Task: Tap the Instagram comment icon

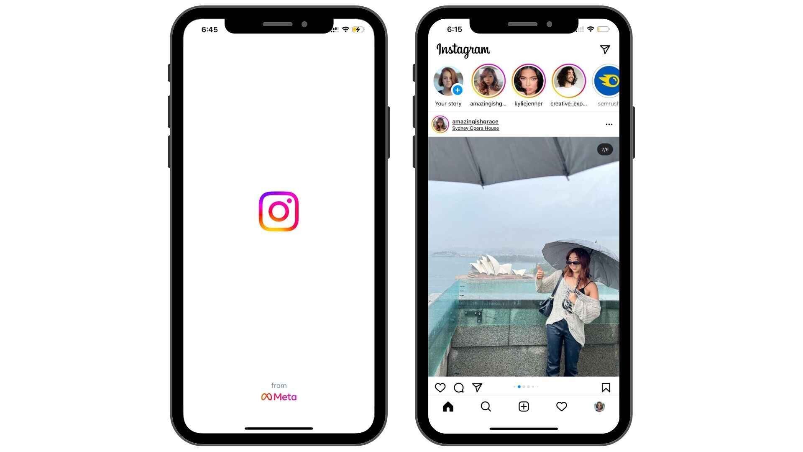Action: pyautogui.click(x=458, y=387)
